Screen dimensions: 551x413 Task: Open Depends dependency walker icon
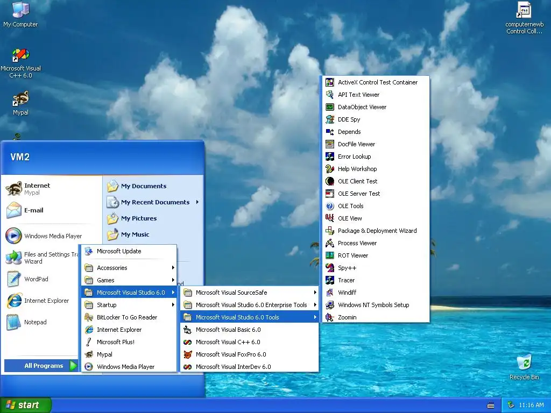tap(330, 132)
